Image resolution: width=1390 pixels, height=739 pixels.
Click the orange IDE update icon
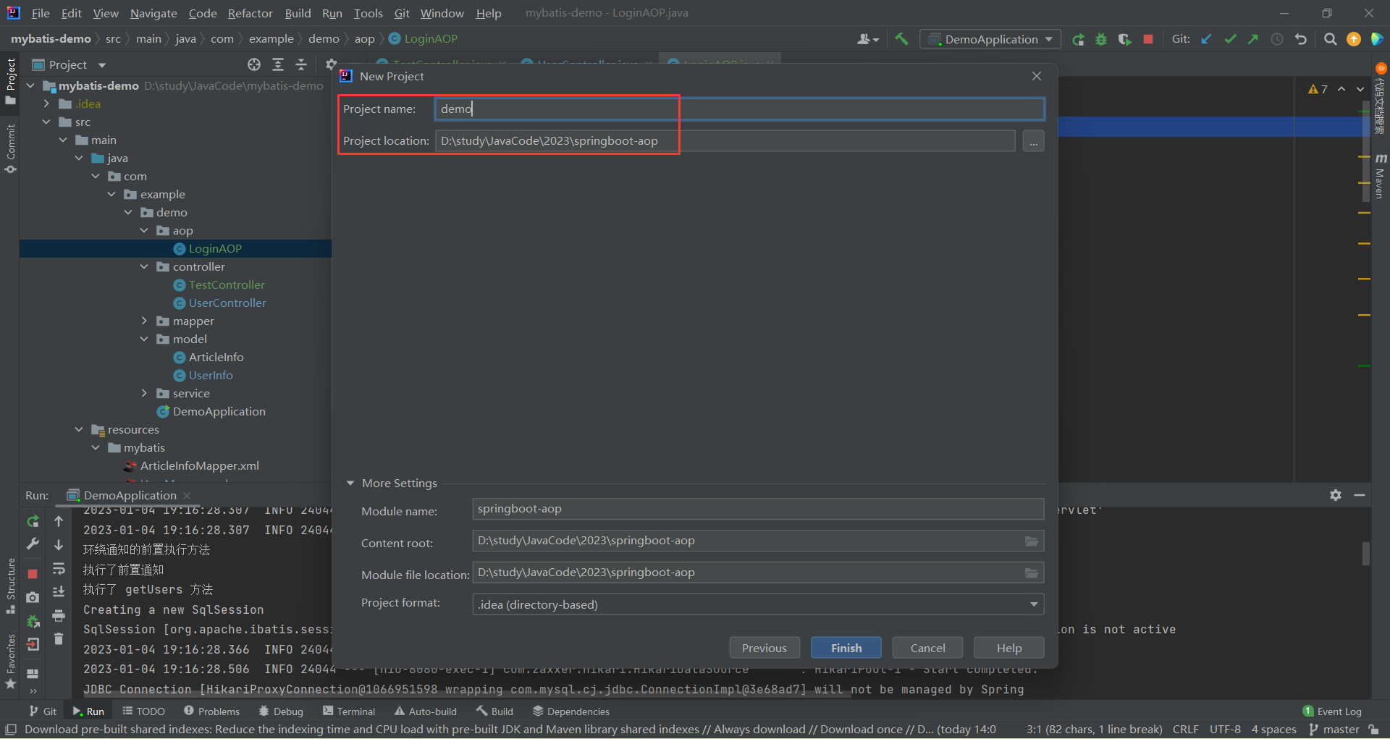click(x=1354, y=39)
